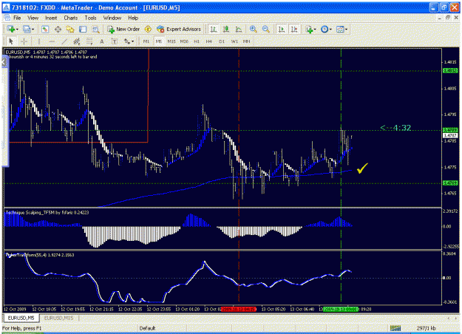Open the Profiles toolbar icon

[27, 29]
